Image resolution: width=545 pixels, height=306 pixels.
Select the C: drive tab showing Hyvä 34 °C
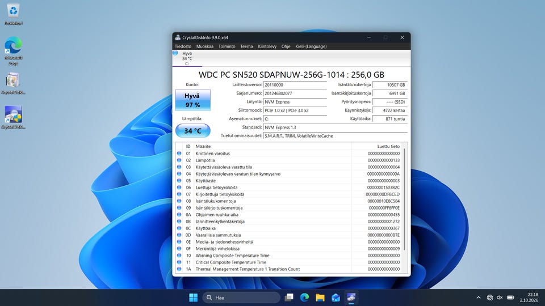click(x=187, y=58)
